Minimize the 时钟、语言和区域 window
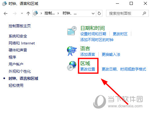This screenshot has width=150, height=115. (x=117, y=3)
